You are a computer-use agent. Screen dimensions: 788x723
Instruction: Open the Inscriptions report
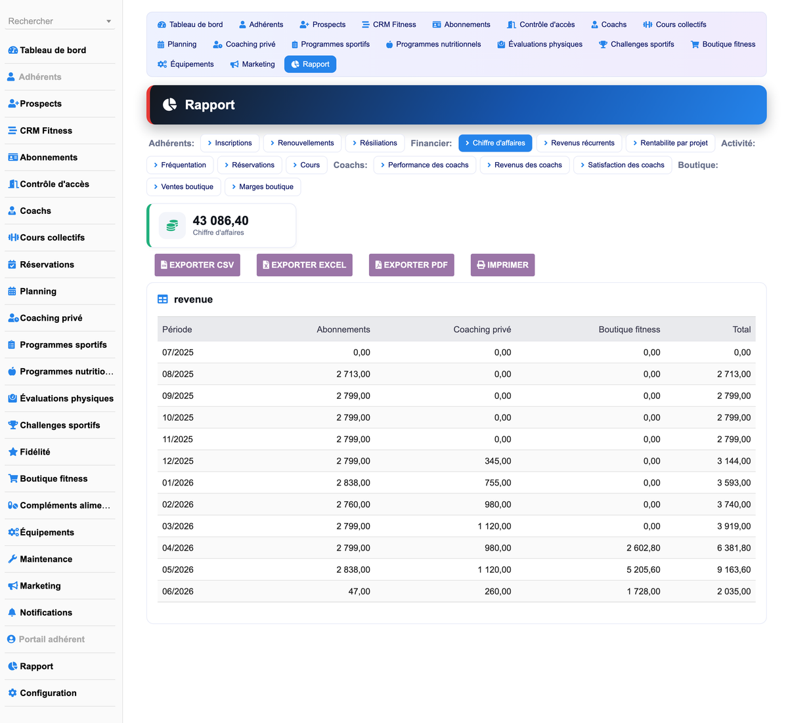[x=229, y=143]
